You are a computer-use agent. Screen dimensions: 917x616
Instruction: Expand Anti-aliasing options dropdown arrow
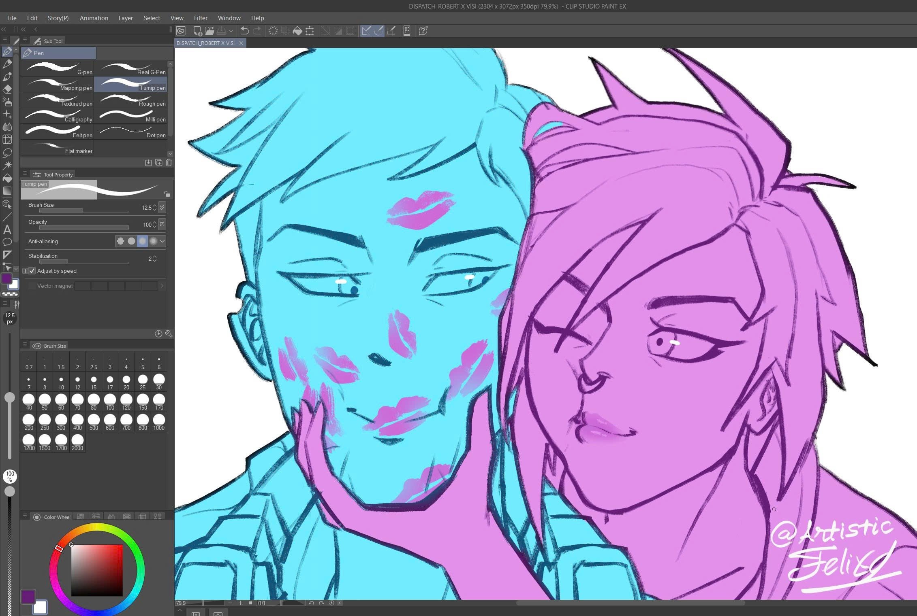162,241
